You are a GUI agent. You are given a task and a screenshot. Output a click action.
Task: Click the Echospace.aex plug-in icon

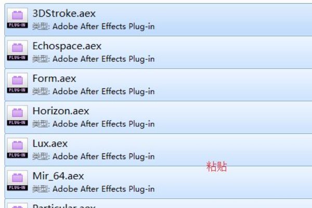18,51
